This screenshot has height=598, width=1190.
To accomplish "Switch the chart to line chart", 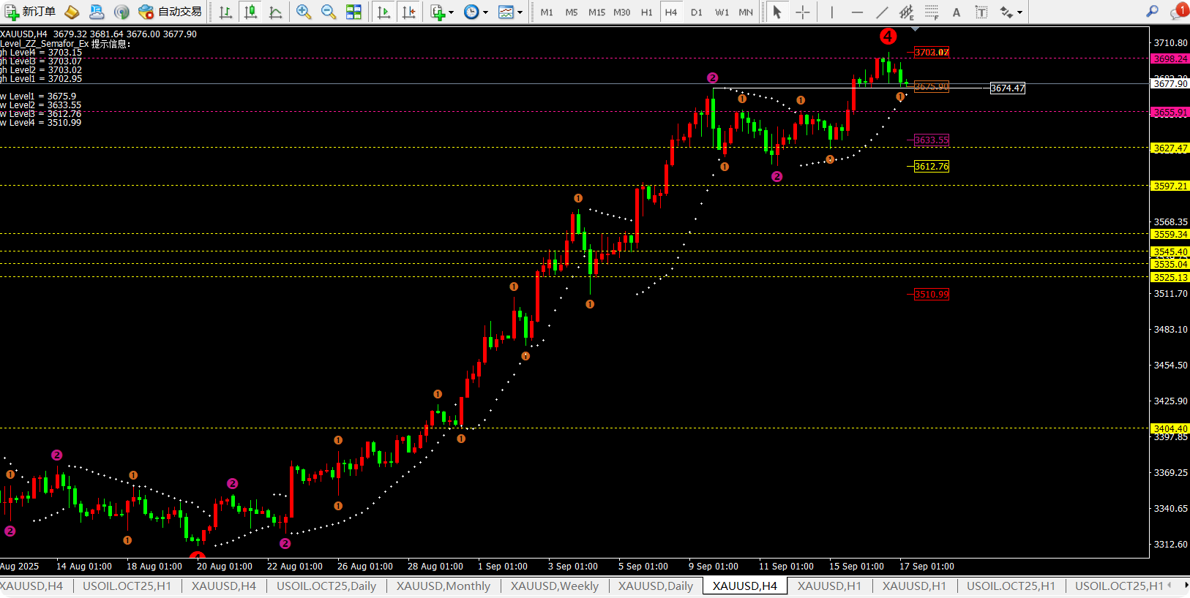I will [x=275, y=12].
